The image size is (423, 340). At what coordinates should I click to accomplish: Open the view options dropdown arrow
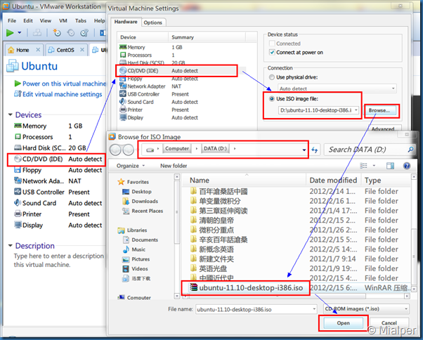[375, 166]
